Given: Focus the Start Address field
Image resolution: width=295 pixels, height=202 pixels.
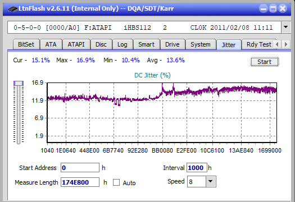Looking at the screenshot, I should pyautogui.click(x=80, y=168).
